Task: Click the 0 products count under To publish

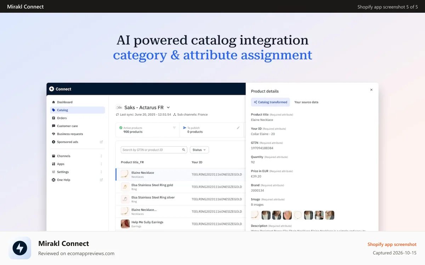Action: tap(195, 132)
